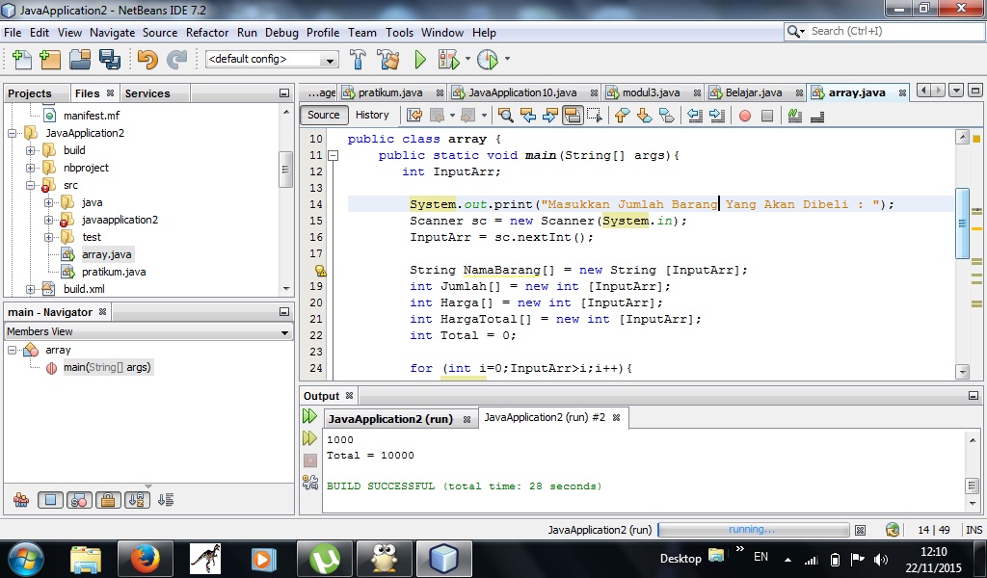Toggle Show Static Members in Navigator
This screenshot has height=578, width=987.
79,500
